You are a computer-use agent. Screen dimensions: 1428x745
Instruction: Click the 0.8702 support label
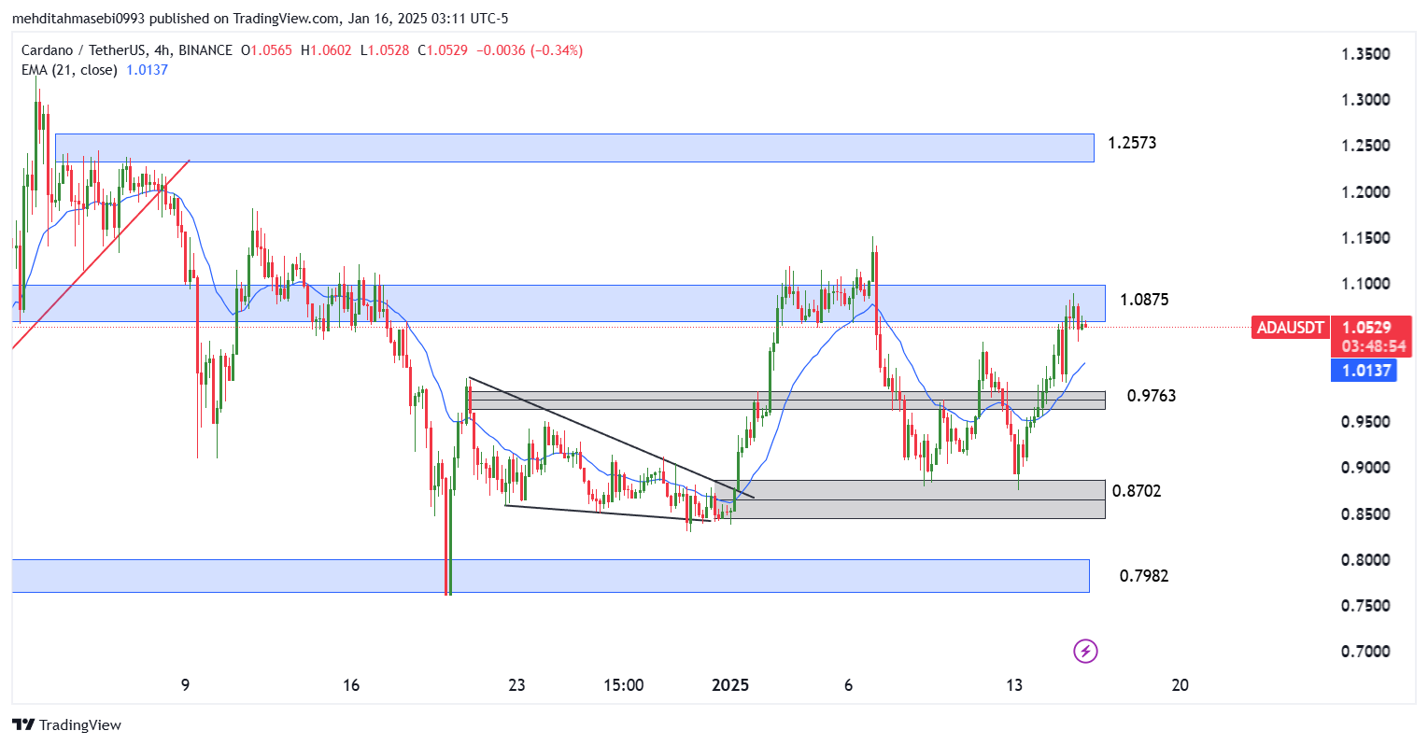tap(1137, 491)
